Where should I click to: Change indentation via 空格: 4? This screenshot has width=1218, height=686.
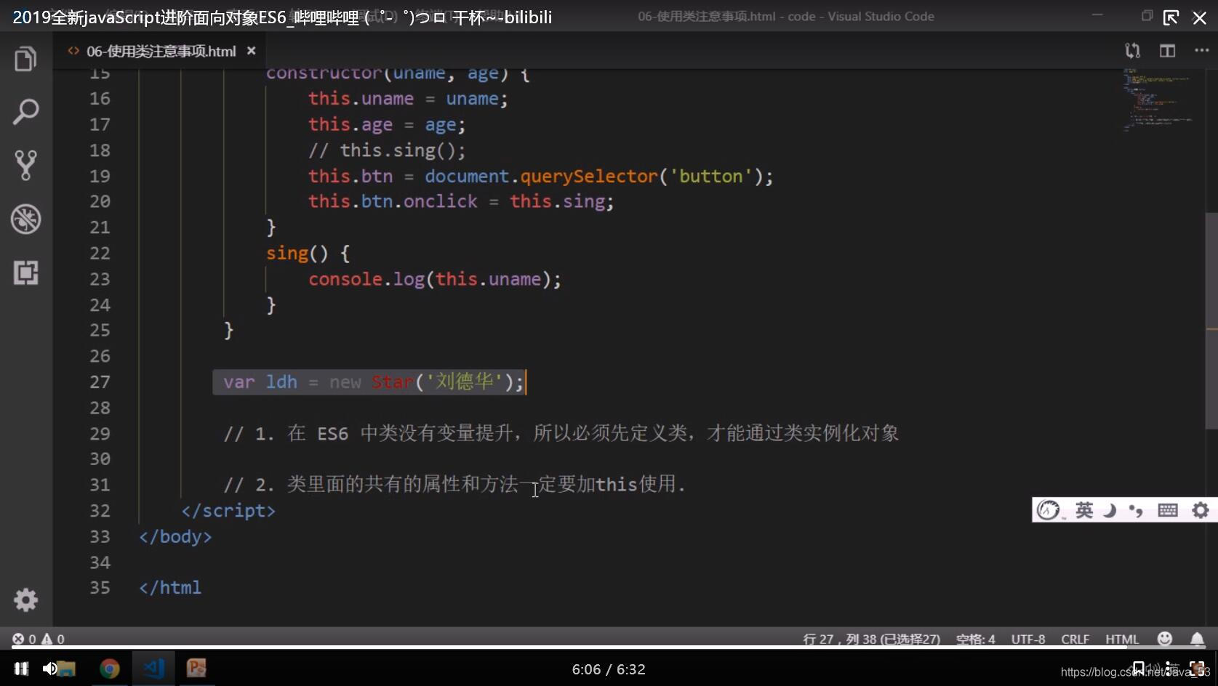[975, 639]
